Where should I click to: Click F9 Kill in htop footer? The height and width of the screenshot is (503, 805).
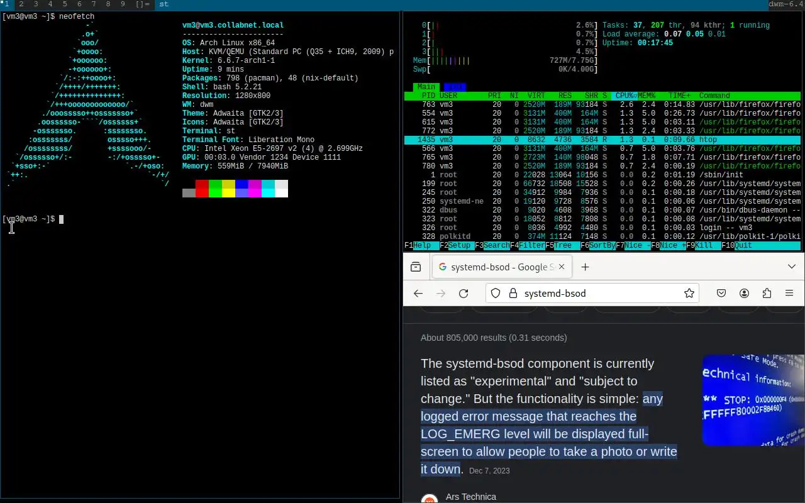click(704, 245)
